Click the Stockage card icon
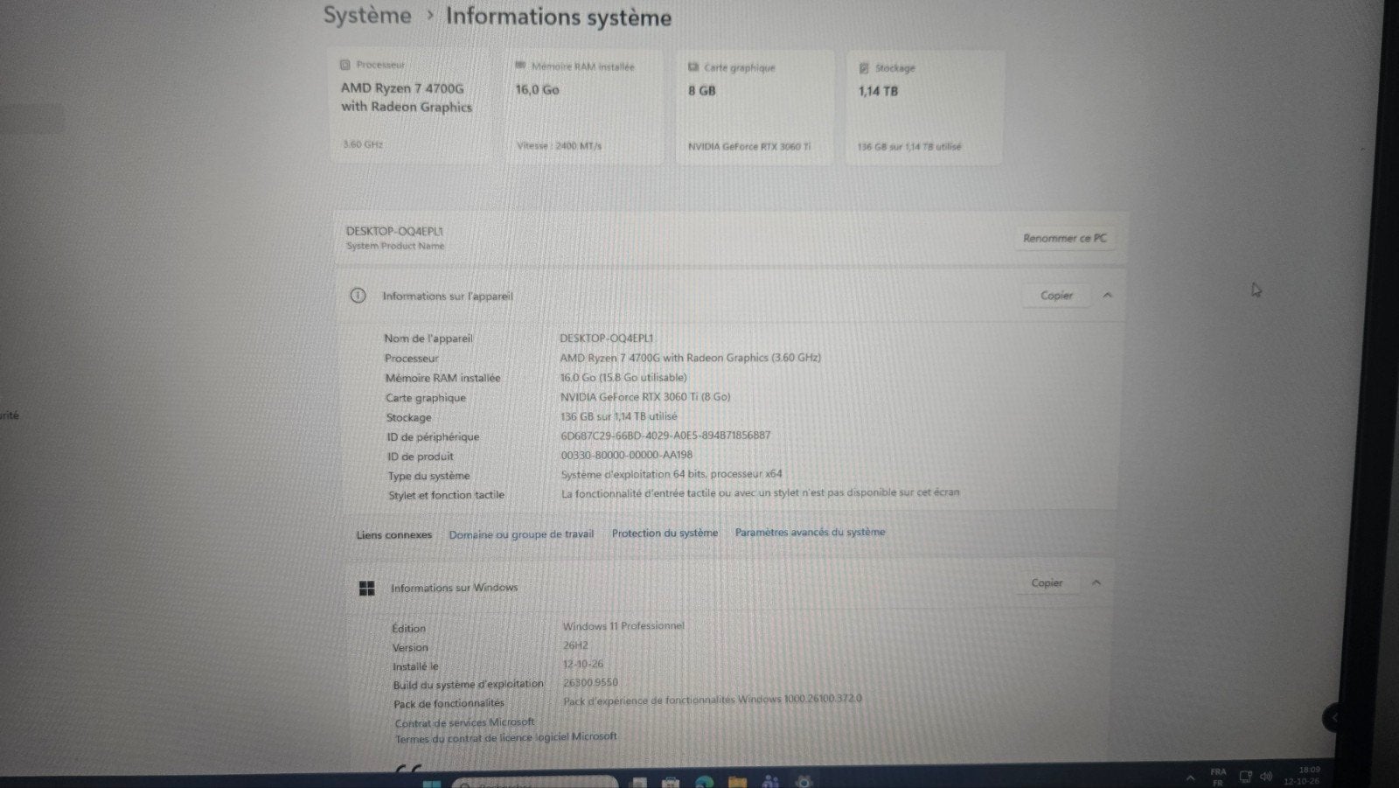The height and width of the screenshot is (788, 1399). tap(864, 67)
